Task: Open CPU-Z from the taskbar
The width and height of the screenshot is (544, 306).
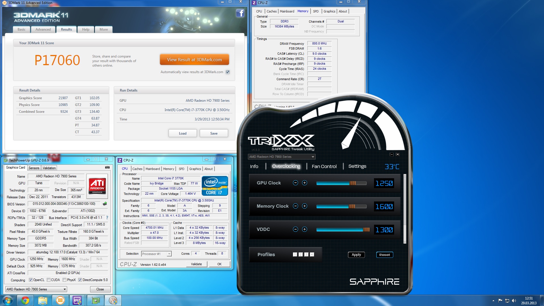Action: click(77, 300)
